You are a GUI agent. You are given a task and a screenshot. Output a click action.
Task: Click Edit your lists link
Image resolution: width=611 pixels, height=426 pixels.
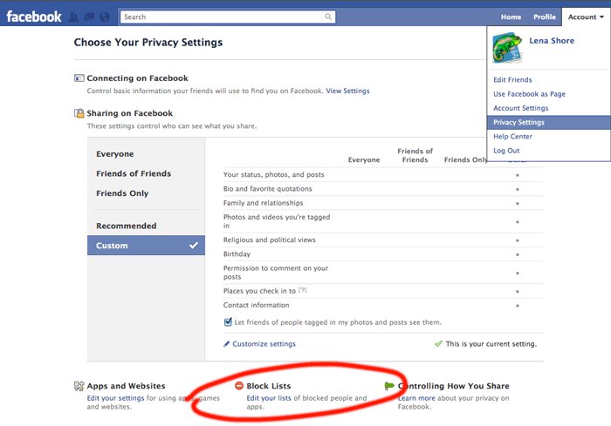[x=269, y=398]
